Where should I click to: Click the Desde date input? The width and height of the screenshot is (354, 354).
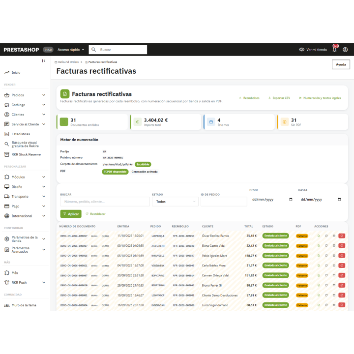point(272,199)
